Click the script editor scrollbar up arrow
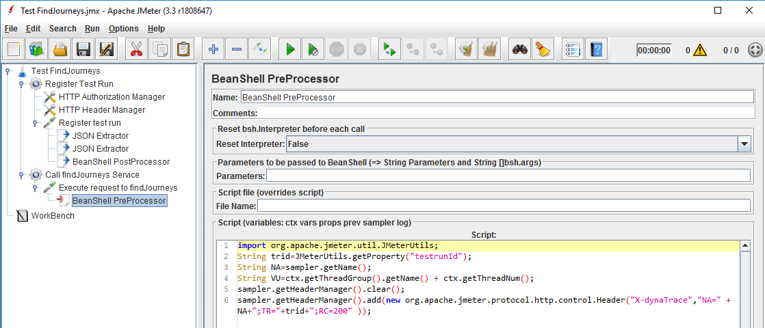 point(745,246)
